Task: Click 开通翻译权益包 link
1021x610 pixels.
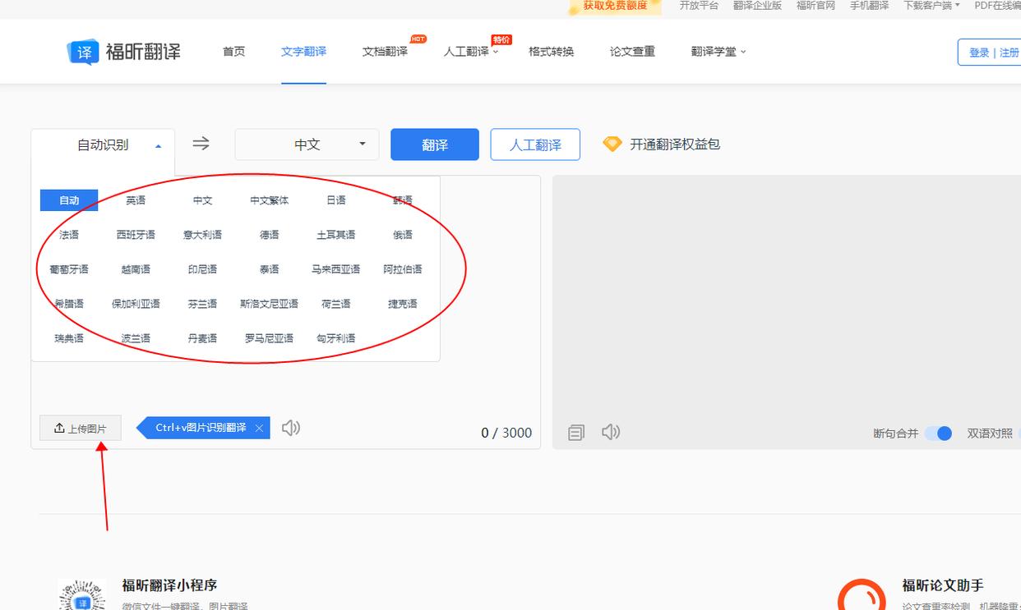Action: [x=675, y=144]
